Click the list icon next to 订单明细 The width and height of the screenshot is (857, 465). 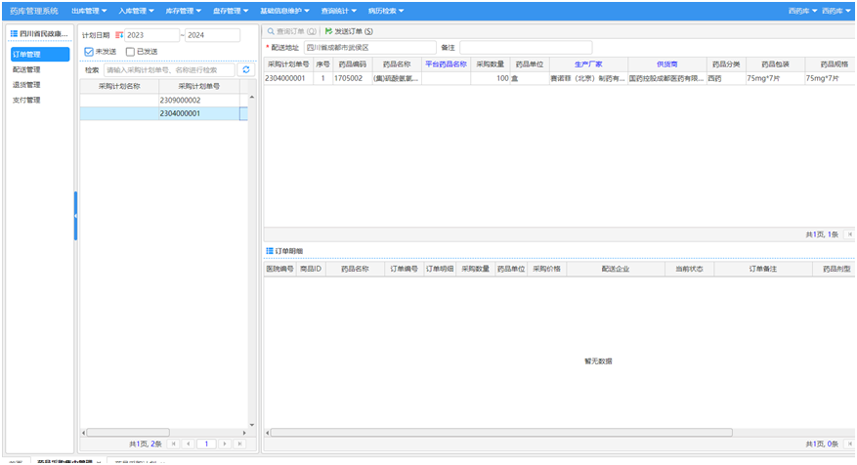click(270, 251)
